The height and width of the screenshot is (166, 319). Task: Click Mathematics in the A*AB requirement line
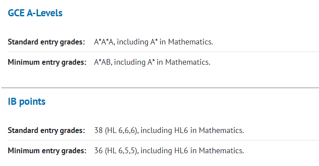[x=187, y=62]
